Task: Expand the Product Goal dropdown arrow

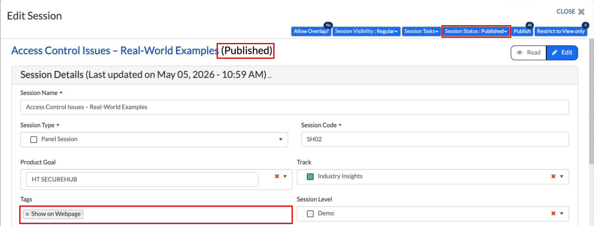Action: coord(285,176)
